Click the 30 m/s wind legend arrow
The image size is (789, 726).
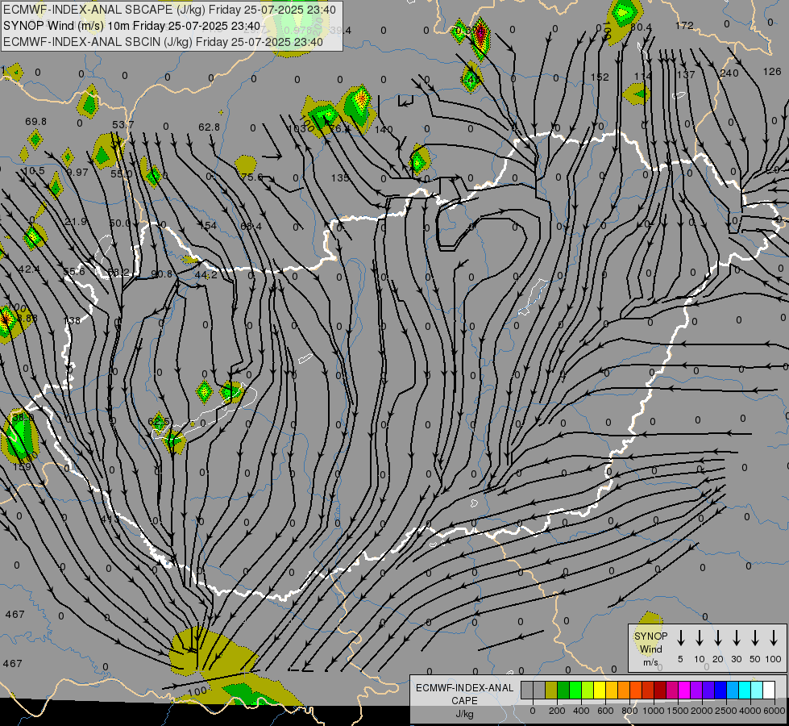point(736,638)
